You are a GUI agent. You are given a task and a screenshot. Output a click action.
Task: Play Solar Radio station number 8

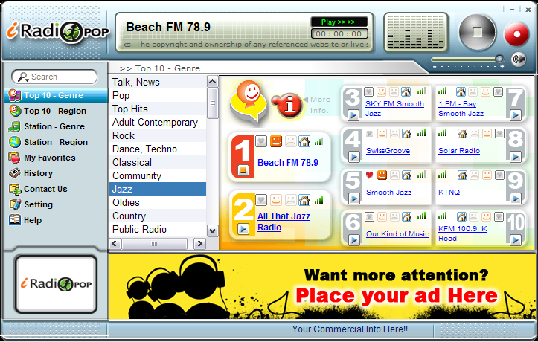[515, 157]
